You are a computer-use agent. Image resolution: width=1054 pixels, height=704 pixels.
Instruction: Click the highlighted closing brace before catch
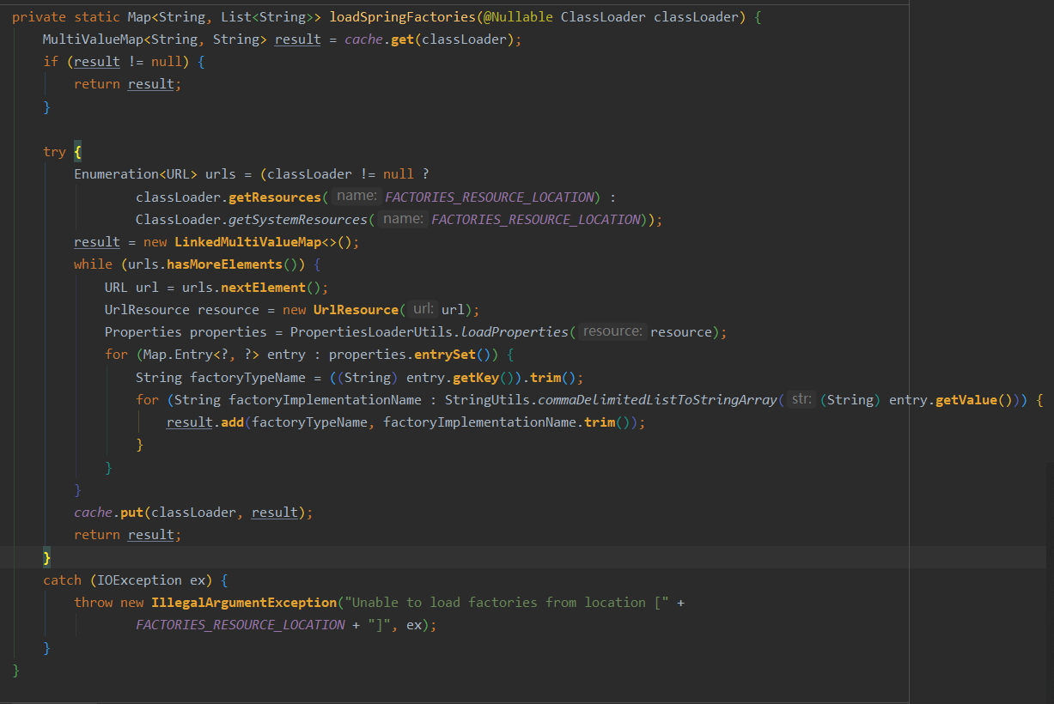47,557
